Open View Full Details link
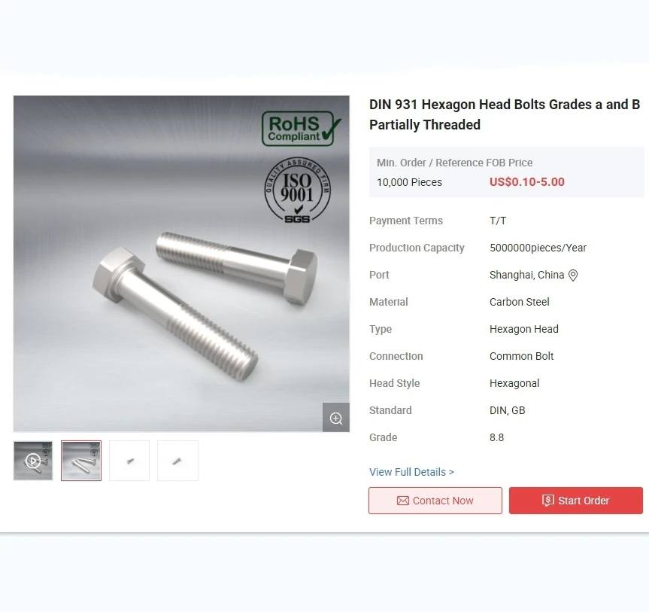This screenshot has height=612, width=649. [x=411, y=472]
